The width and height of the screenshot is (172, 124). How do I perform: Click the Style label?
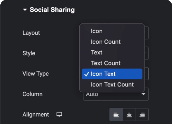[x=29, y=53]
